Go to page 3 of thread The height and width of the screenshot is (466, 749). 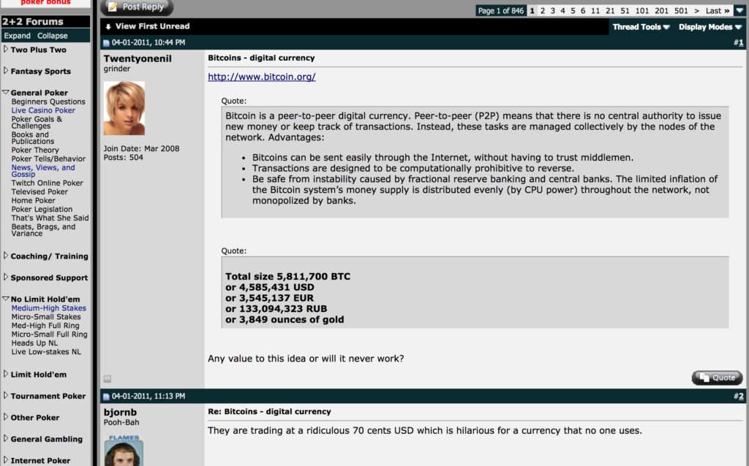[553, 10]
